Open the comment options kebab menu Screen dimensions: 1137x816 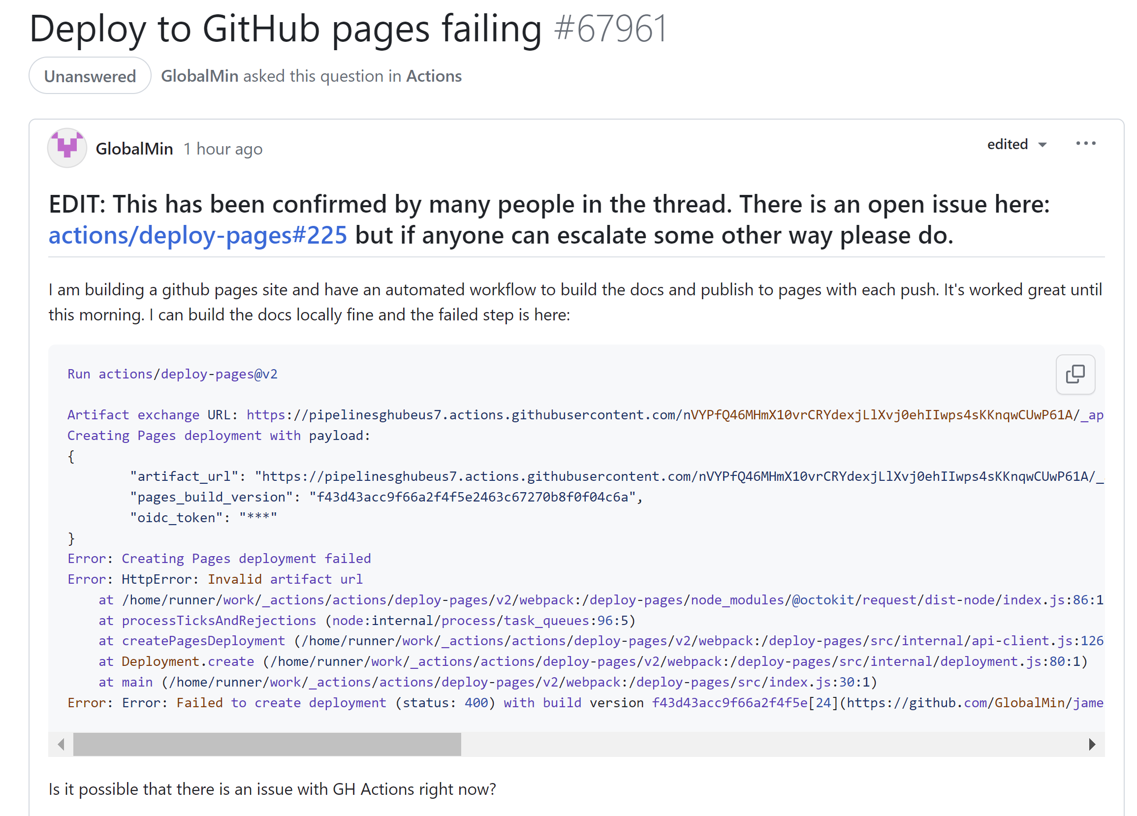pos(1085,144)
